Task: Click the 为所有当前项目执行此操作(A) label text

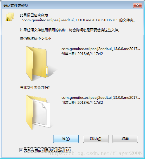Action: (x=47, y=150)
